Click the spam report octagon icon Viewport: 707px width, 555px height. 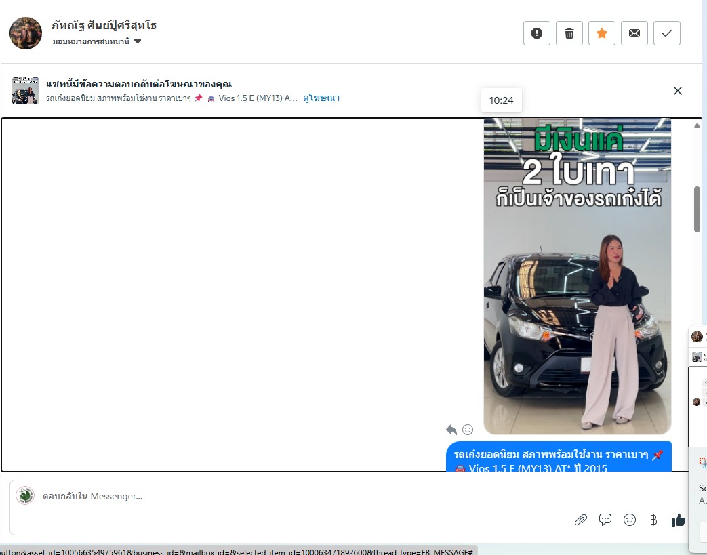coord(537,33)
